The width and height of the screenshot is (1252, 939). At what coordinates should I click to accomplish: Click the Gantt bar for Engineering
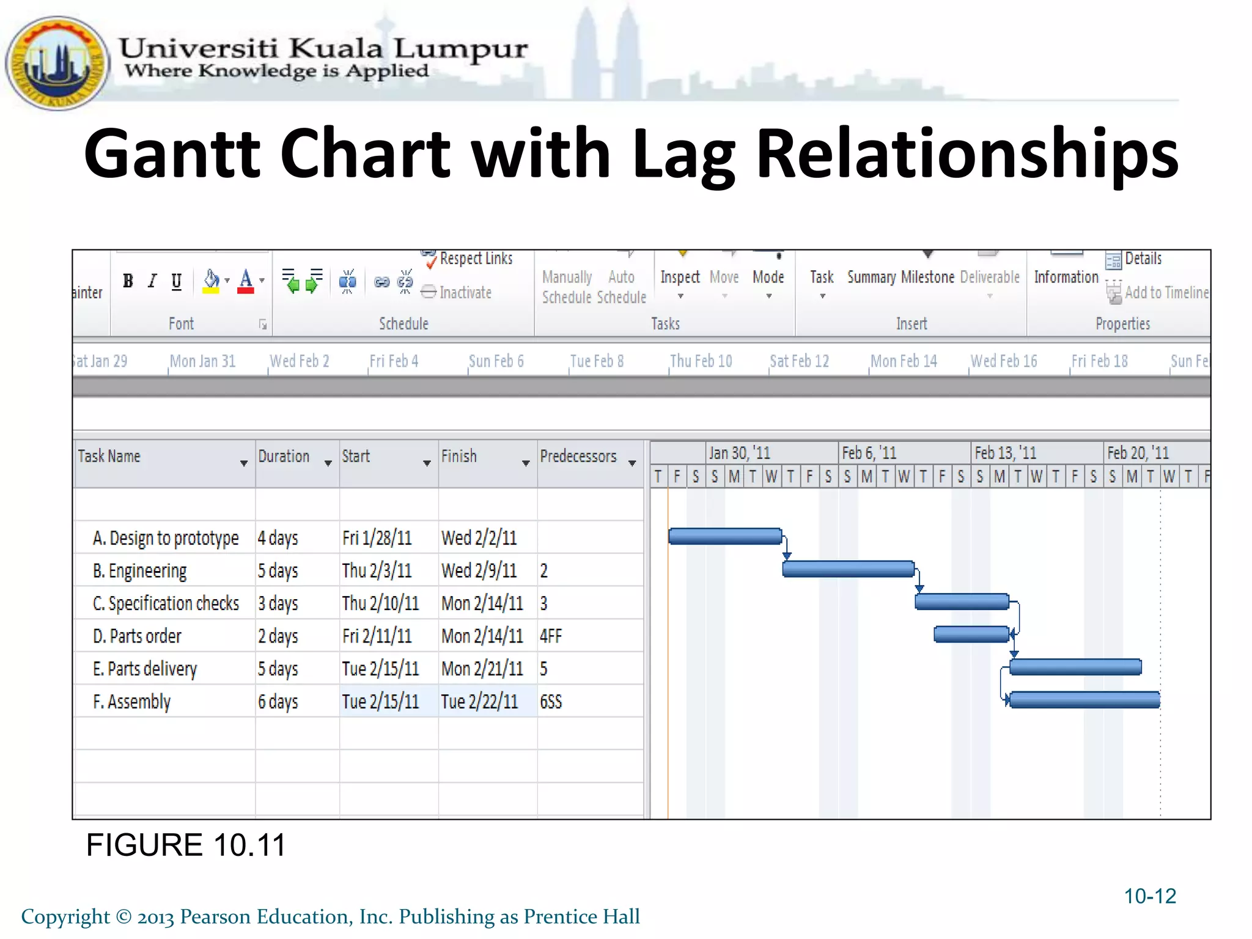point(849,569)
